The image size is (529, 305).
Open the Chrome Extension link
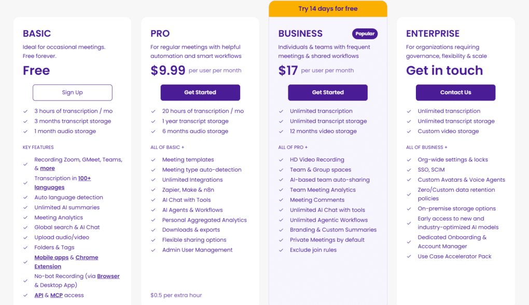(87, 257)
